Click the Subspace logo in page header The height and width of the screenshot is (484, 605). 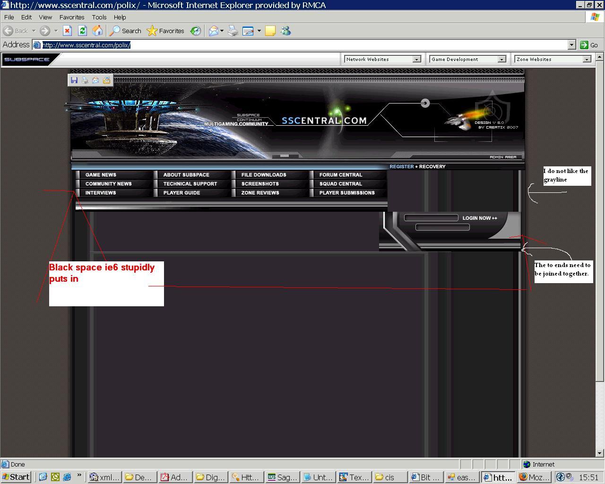pos(27,60)
